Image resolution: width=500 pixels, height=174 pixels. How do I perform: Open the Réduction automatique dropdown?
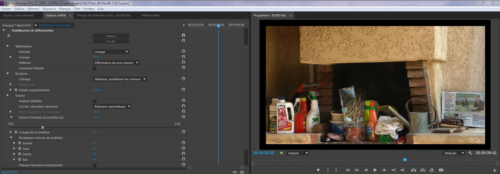click(x=112, y=107)
